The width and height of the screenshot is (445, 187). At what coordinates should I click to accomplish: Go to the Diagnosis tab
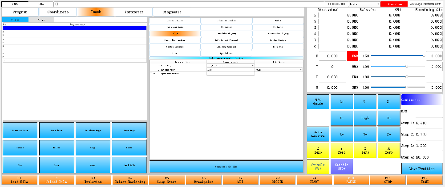[172, 12]
